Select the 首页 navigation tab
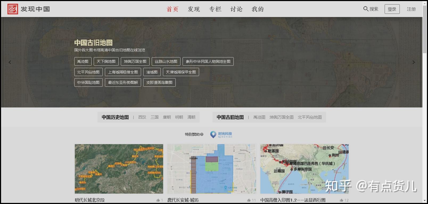 point(172,9)
